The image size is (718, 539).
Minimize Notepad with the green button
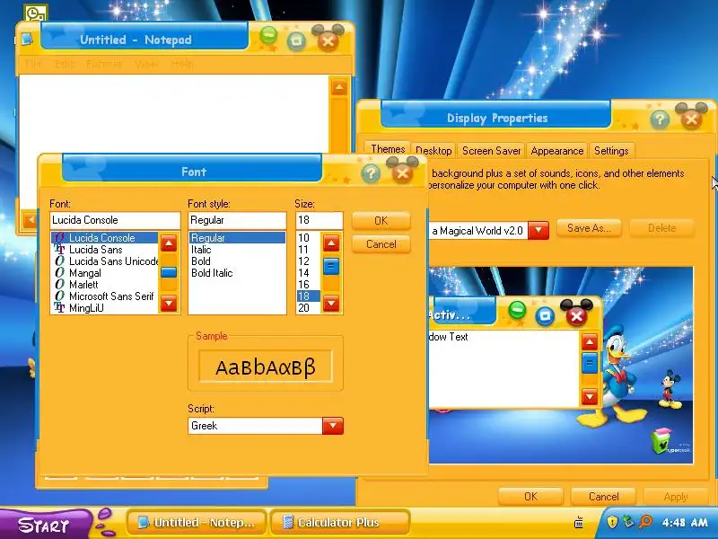point(268,36)
